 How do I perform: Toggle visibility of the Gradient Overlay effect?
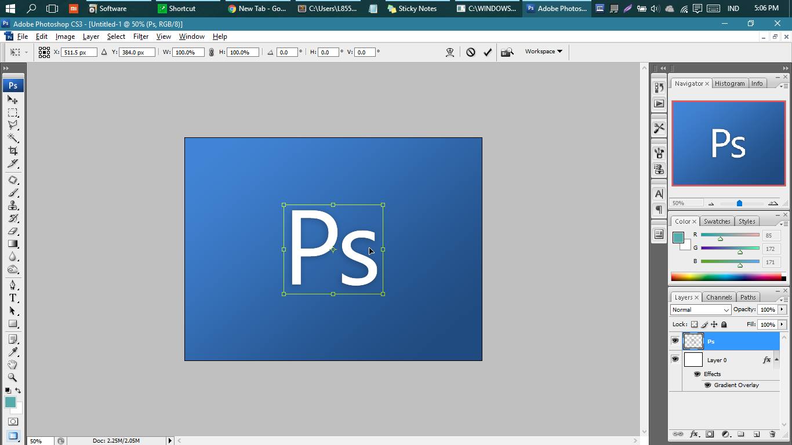709,385
